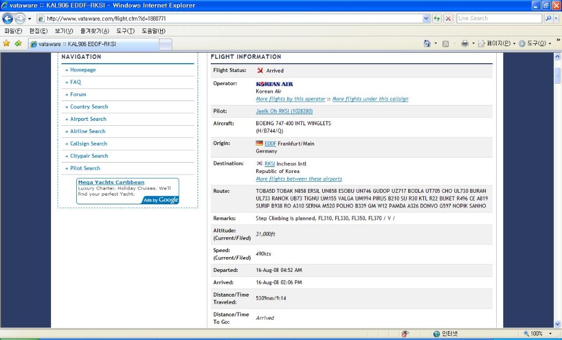Open the Airport Search navigation link
Viewport: 562px width, 340px height.
(88, 119)
